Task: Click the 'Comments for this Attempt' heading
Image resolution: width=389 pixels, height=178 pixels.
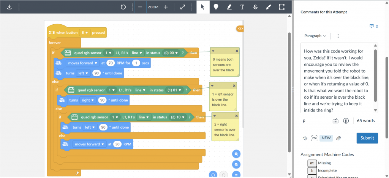Action: pos(324,12)
